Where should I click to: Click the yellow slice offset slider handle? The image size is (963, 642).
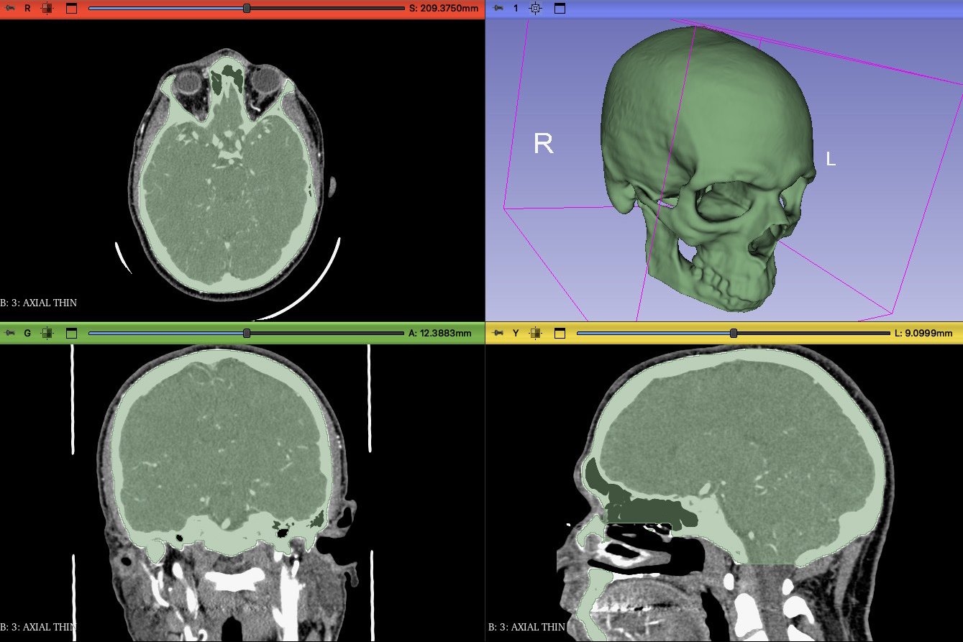(x=734, y=333)
